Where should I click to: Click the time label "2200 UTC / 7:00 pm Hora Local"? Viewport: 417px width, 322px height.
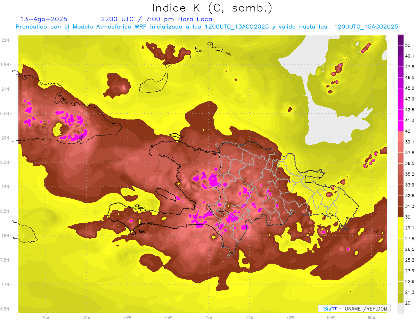[157, 19]
